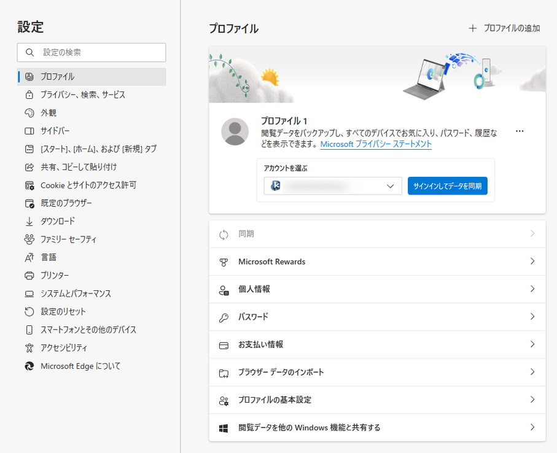Expand the アカウントを選ぶ account dropdown
Screen dimensions: 557x453
[x=333, y=186]
